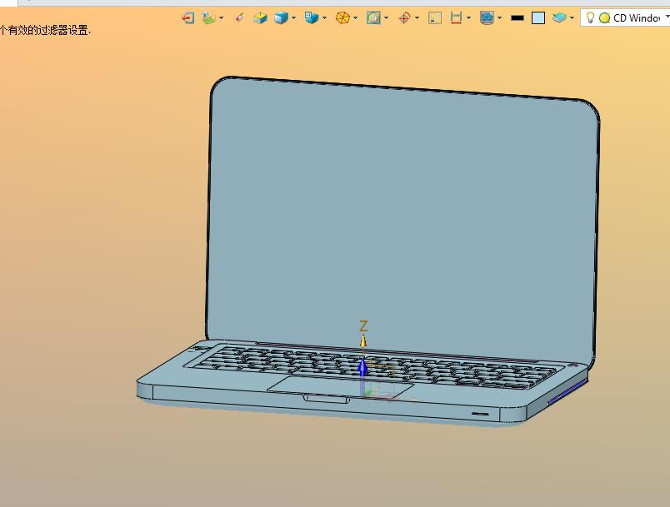The height and width of the screenshot is (507, 670).
Task: Click the red measure dimension icon
Action: (457, 18)
